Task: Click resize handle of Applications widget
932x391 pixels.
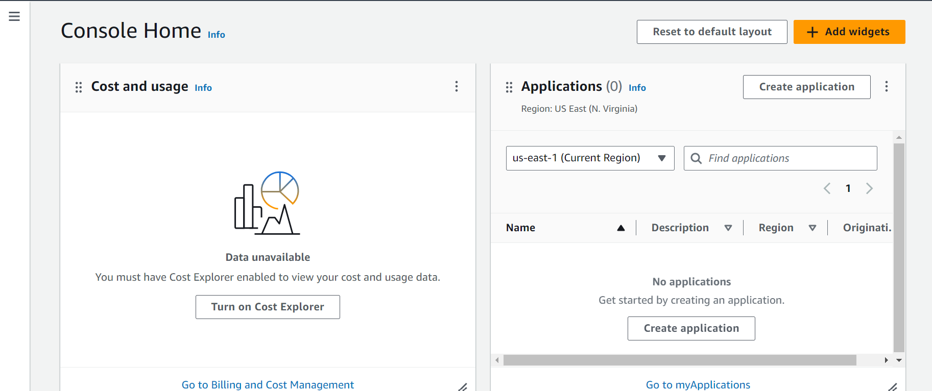Action: click(x=893, y=387)
